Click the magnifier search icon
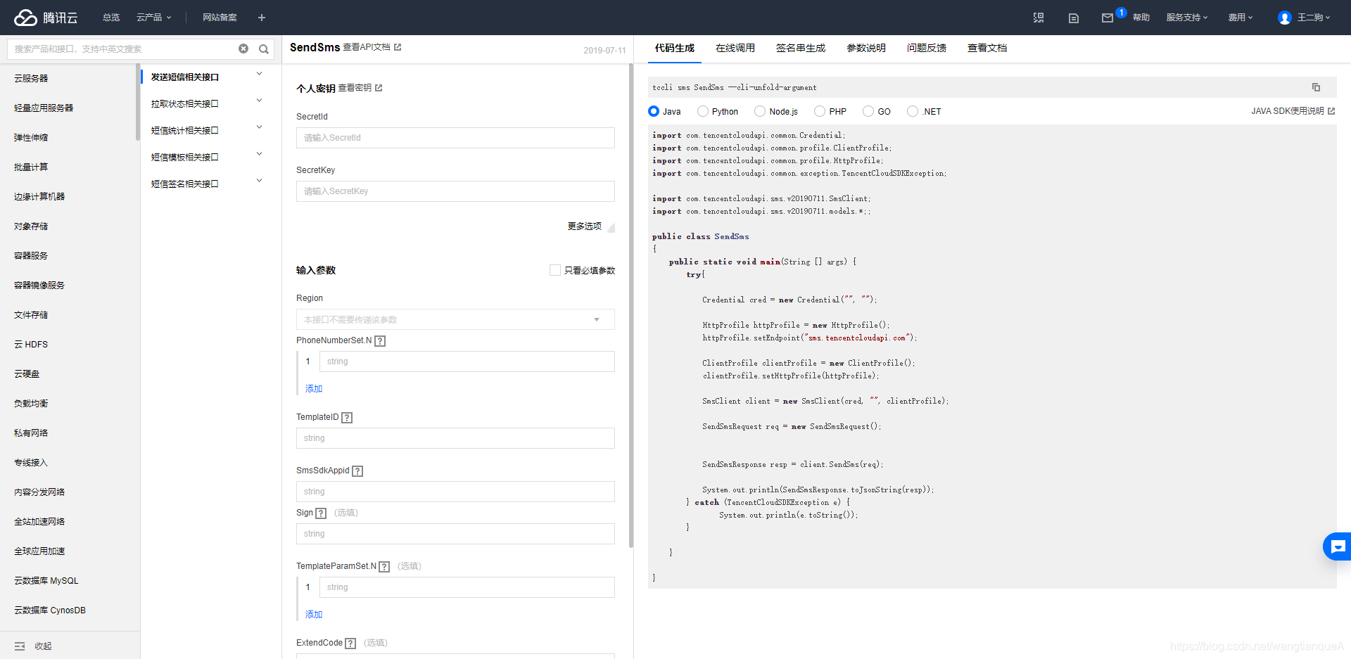This screenshot has width=1351, height=659. click(x=264, y=49)
